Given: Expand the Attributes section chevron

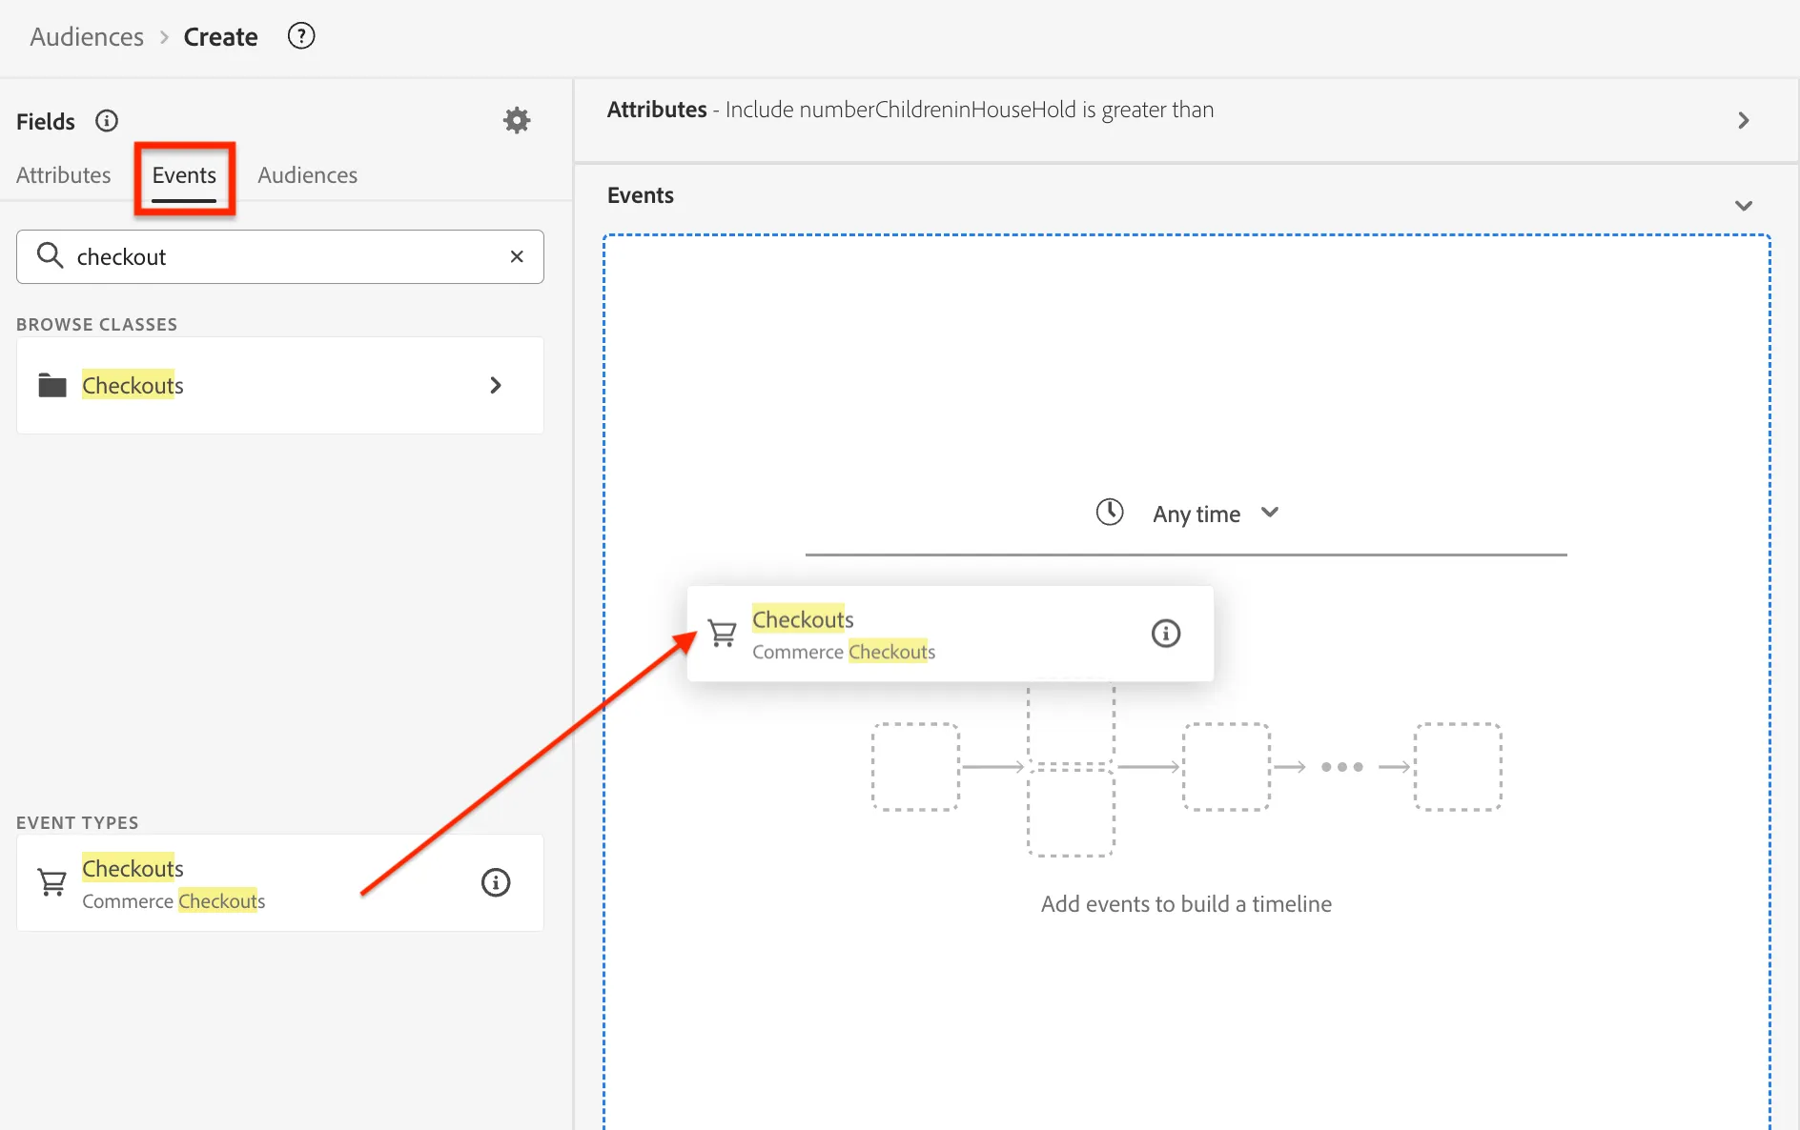Looking at the screenshot, I should point(1744,120).
